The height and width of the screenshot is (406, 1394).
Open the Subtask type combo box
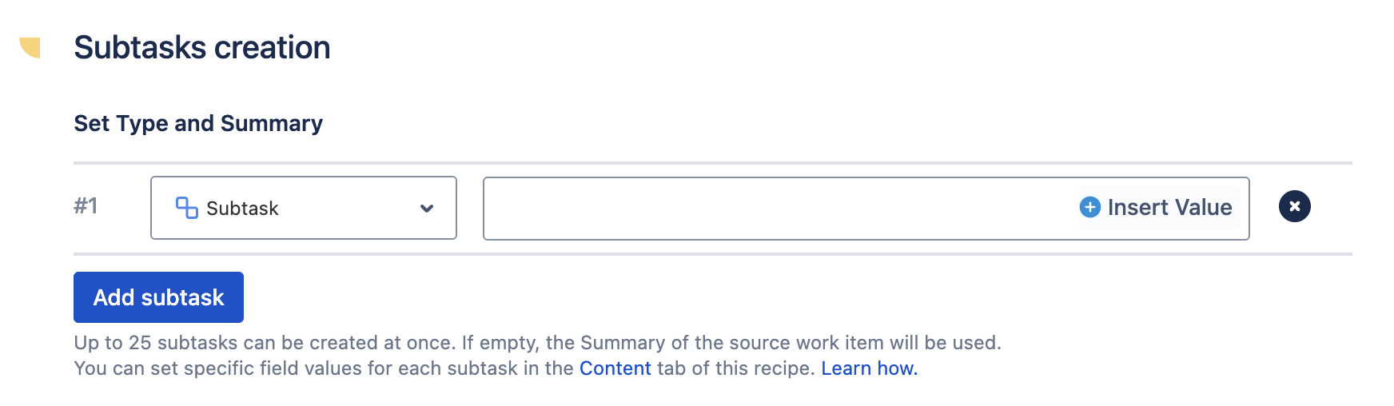pos(304,208)
